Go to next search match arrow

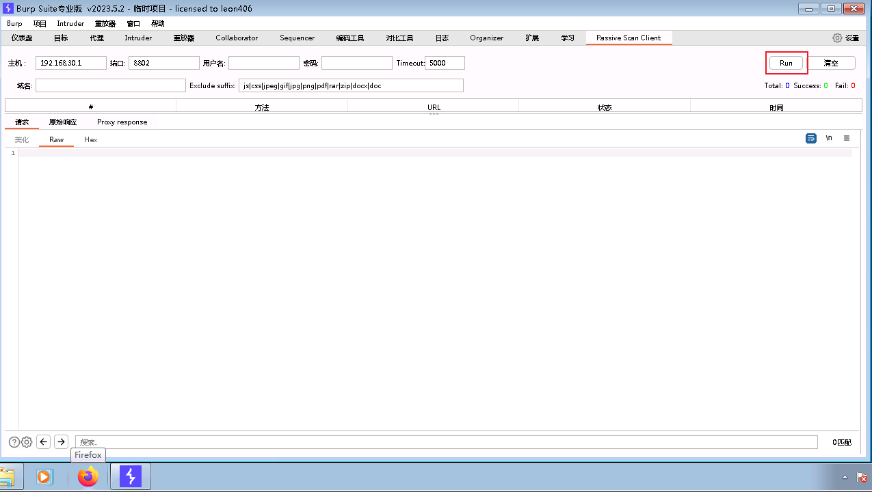click(61, 442)
